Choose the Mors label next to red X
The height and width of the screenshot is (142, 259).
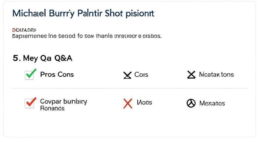[144, 102]
